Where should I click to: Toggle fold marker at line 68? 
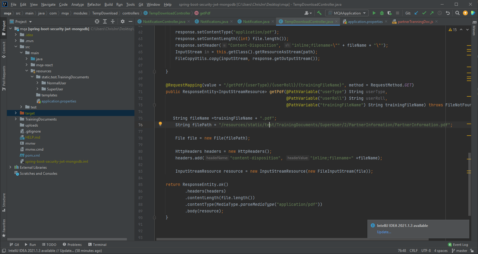coord(154,72)
